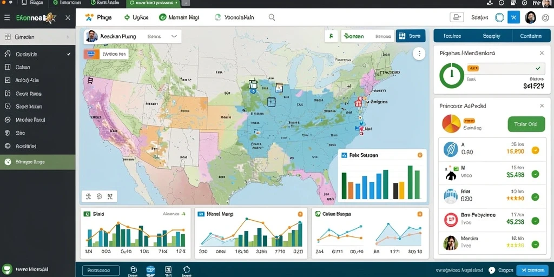Toggle the green checkmark on the 45,238 row
554x277 pixels.
point(535,221)
